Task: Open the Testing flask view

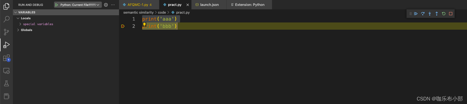Action: [x=6, y=84]
